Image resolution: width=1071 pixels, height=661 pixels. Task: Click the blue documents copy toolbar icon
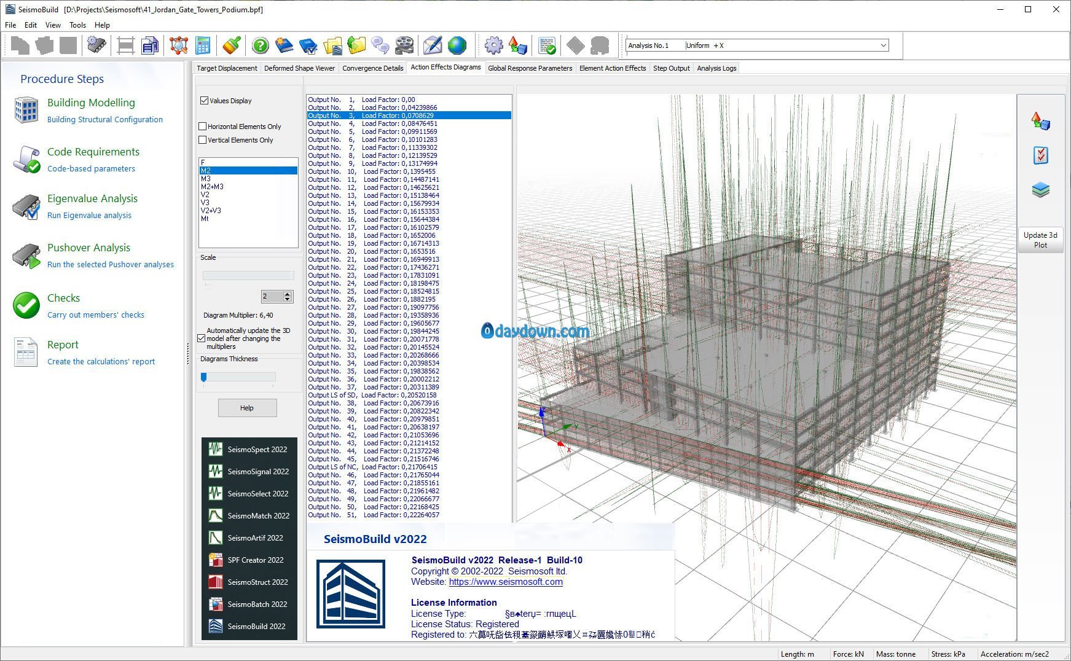pyautogui.click(x=150, y=45)
